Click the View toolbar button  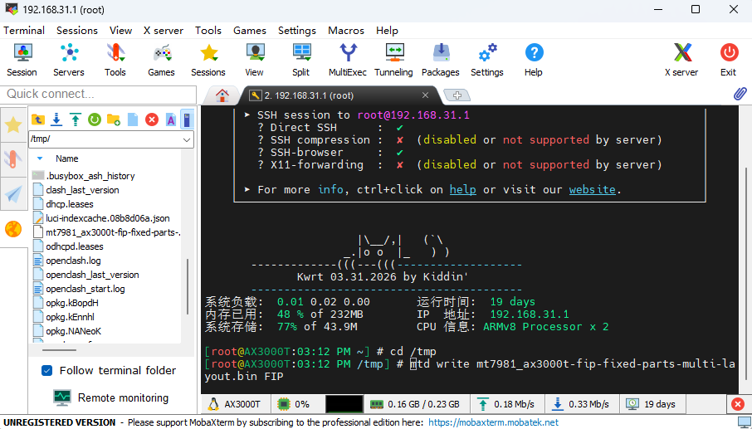pos(254,60)
